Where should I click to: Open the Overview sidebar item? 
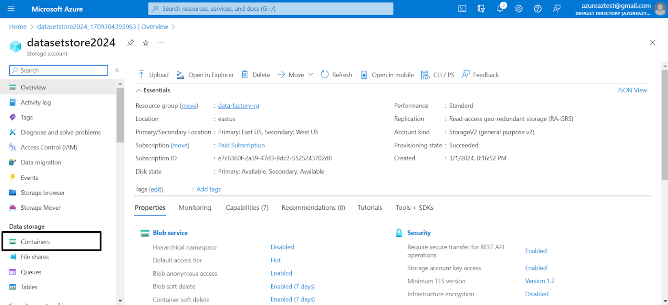coord(58,87)
